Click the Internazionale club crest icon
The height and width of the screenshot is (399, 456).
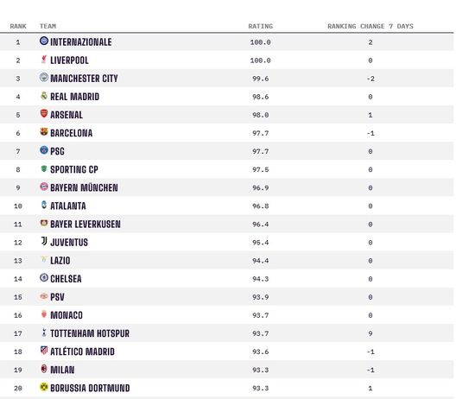pyautogui.click(x=44, y=41)
